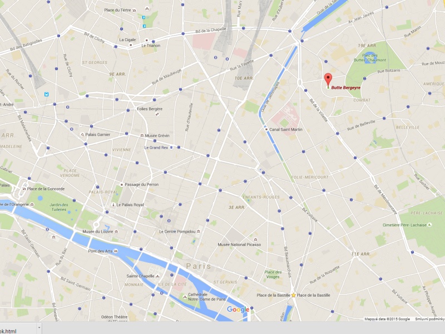Click the red pin at Butte Bergeyre
The image size is (445, 334).
click(328, 81)
